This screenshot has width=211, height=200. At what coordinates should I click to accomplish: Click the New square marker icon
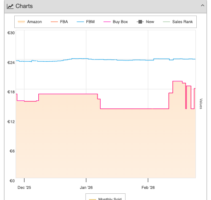pos(140,22)
